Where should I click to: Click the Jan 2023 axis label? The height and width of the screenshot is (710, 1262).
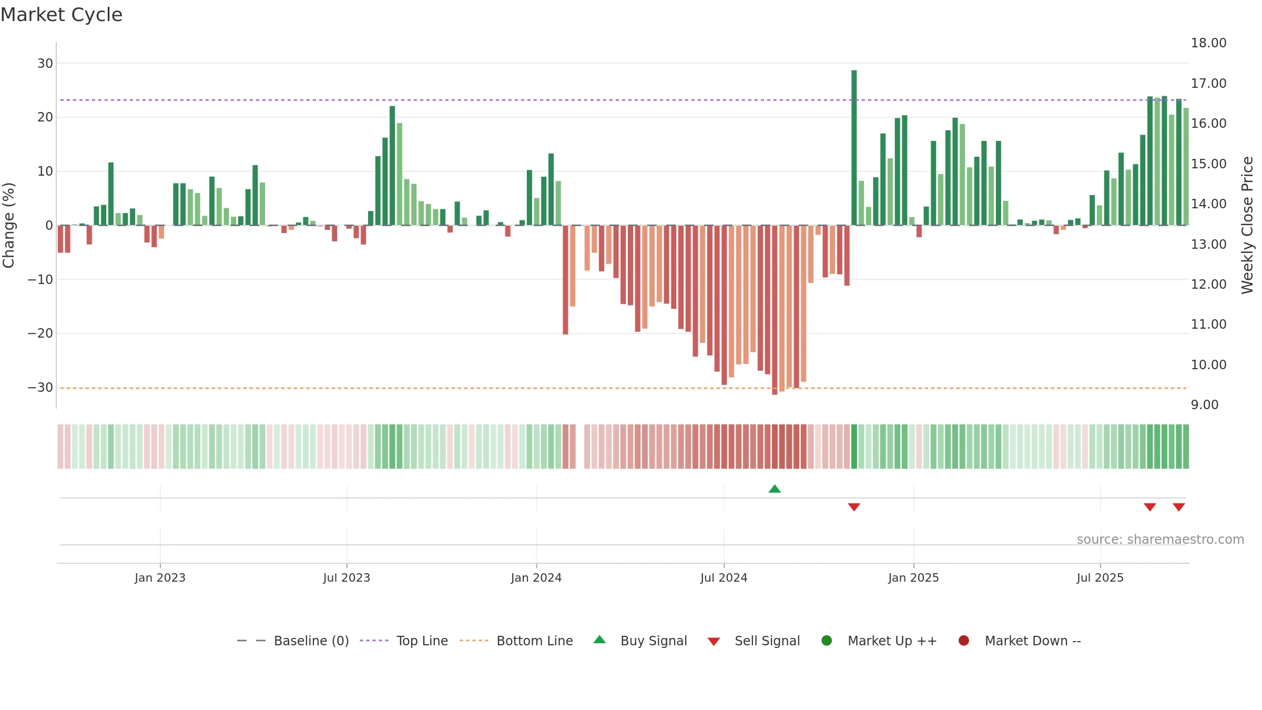point(160,577)
